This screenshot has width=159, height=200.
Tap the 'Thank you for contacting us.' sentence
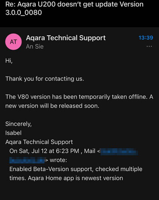45,79
